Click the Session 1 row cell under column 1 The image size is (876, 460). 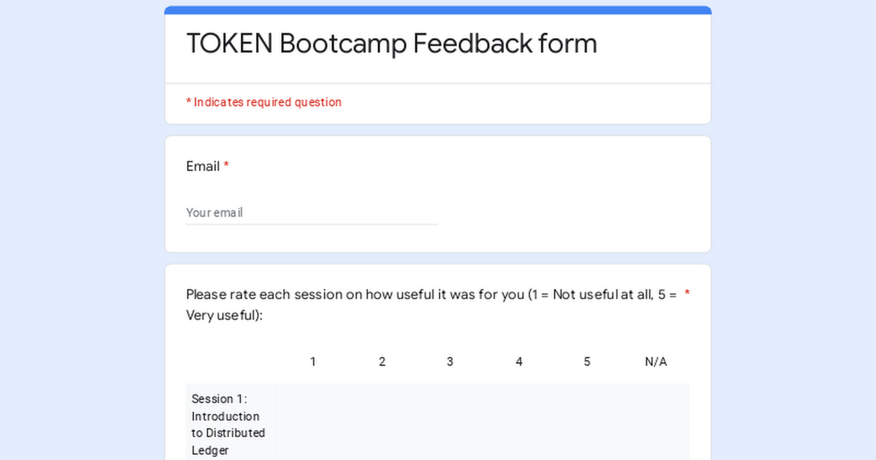pyautogui.click(x=313, y=422)
